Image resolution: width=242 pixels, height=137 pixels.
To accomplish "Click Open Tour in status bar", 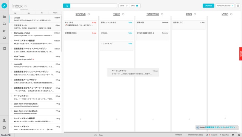I will 225,135.
